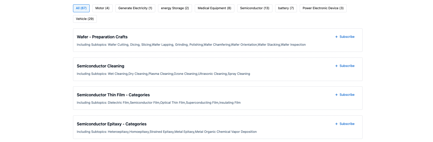
Task: Open the Semiconductor (13) category
Action: [x=255, y=8]
